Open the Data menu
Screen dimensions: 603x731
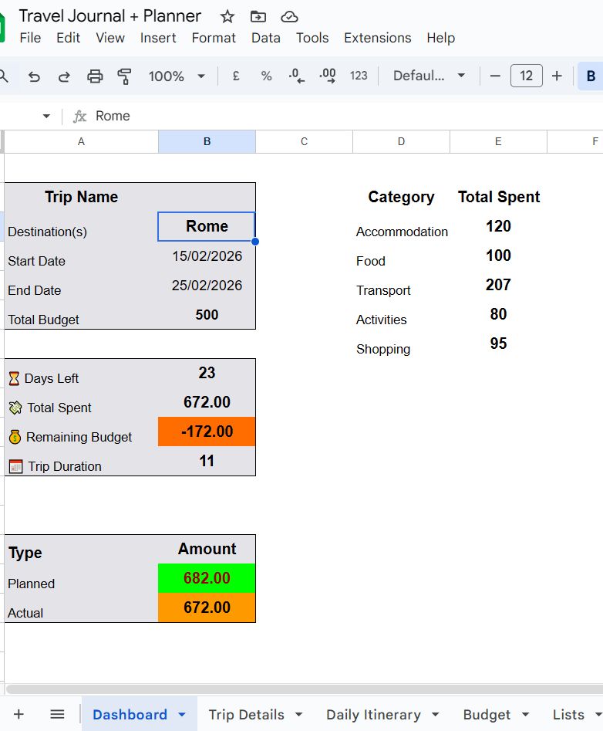pyautogui.click(x=266, y=38)
